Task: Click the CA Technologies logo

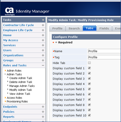Action: 10,11
